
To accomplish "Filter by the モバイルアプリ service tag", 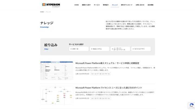I will [141, 49].
